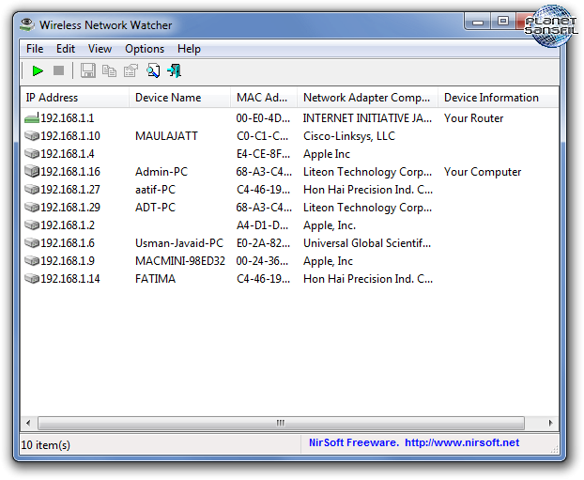Click the 00-E0-4D... MAC address cell
Viewport: 584px width, 480px height.
(263, 118)
